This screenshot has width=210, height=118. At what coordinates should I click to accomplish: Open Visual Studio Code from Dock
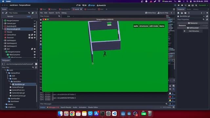tap(114, 114)
